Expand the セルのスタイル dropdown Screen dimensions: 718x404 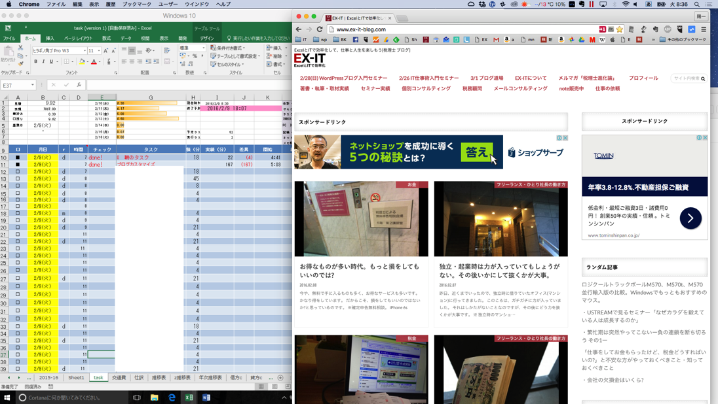pyautogui.click(x=227, y=65)
